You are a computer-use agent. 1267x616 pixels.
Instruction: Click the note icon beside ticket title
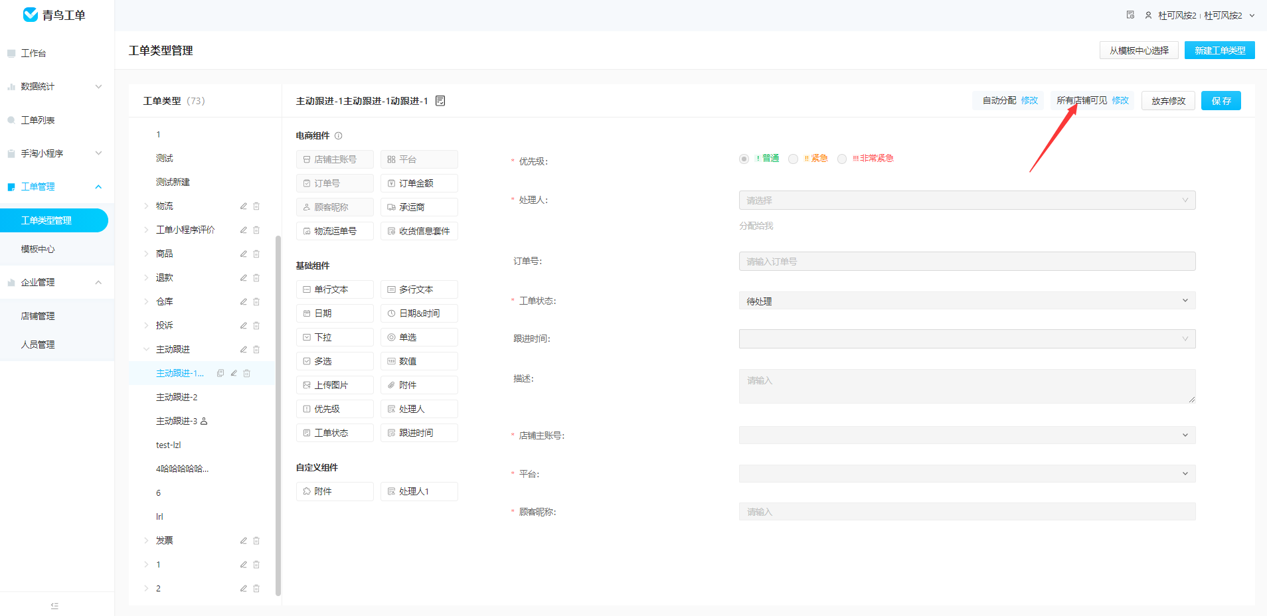click(x=440, y=101)
